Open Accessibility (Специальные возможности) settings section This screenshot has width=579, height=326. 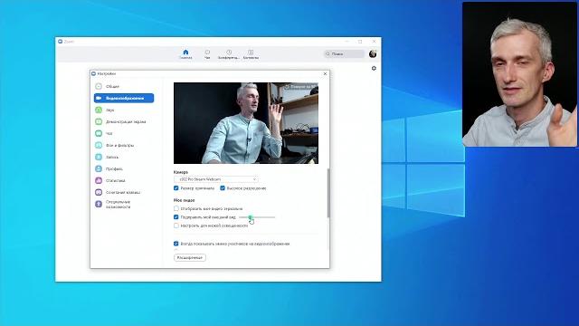[118, 205]
